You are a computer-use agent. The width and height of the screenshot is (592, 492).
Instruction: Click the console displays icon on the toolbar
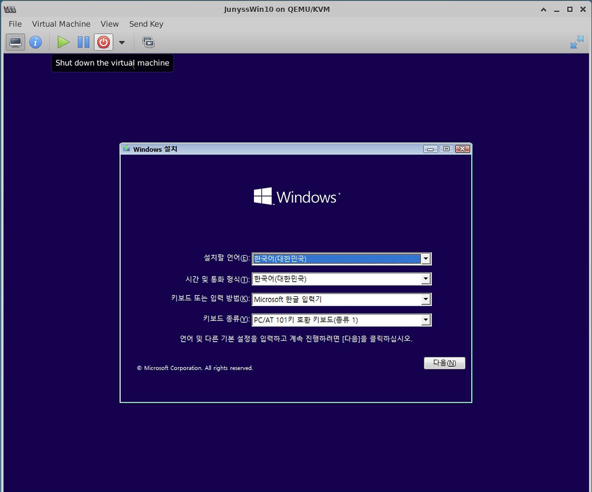[x=148, y=42]
